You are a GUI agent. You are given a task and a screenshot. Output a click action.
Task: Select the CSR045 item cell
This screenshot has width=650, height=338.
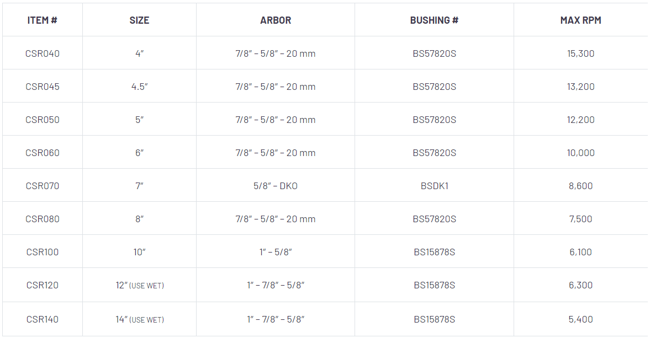[43, 87]
